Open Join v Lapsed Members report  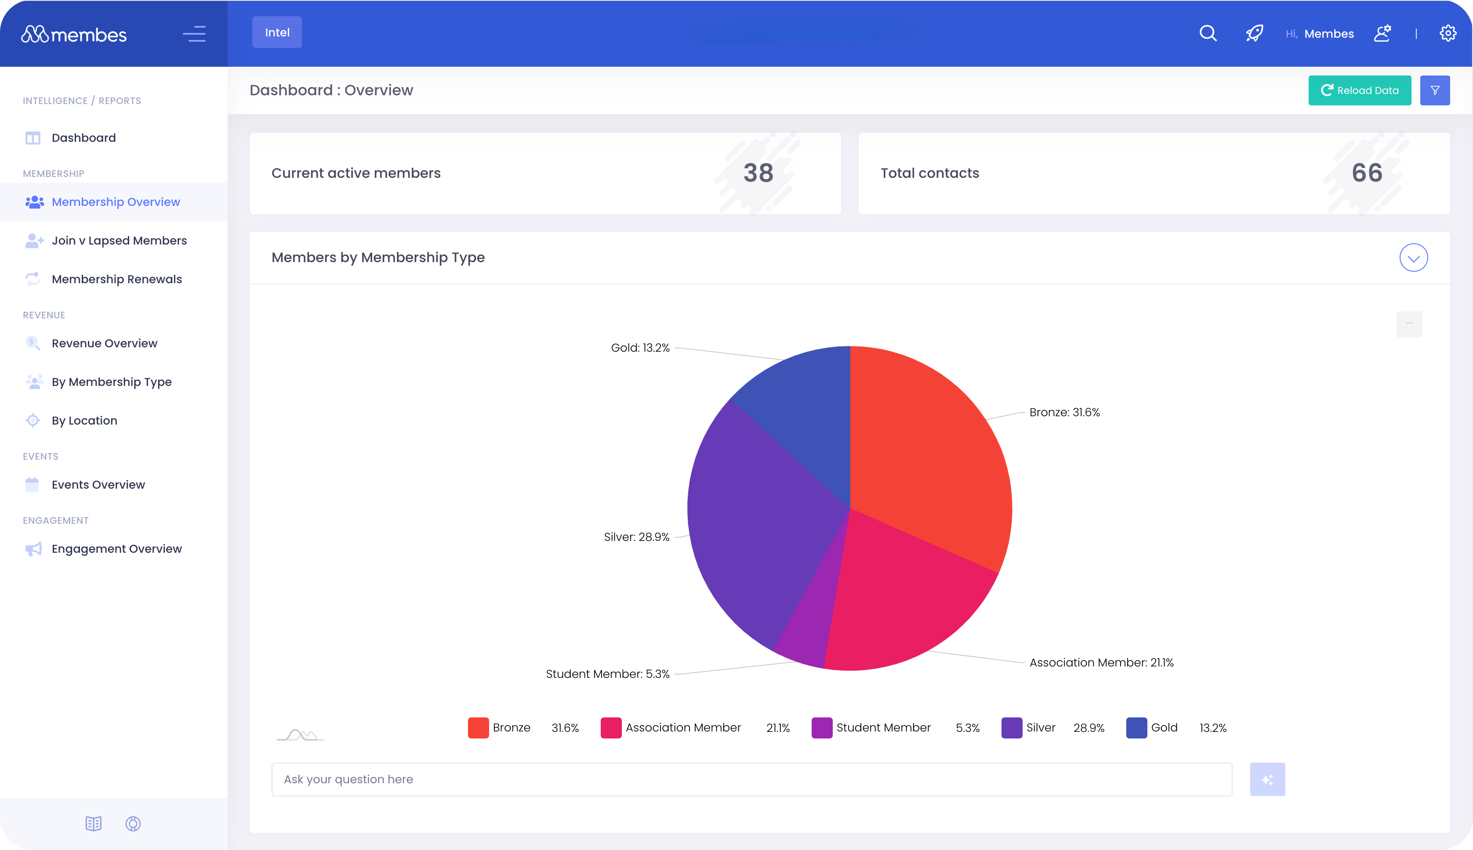point(119,240)
